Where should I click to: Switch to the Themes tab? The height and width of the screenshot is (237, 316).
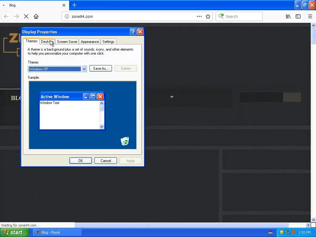pos(31,41)
